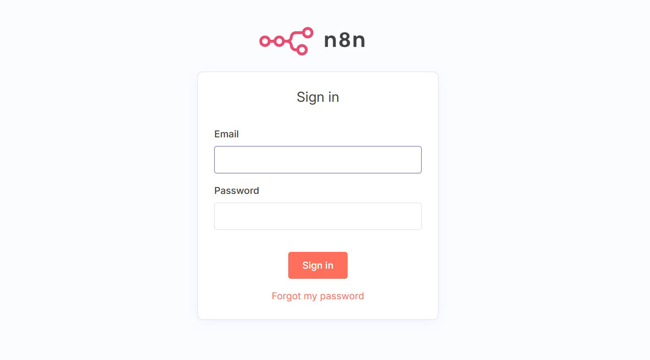
Task: Place cursor in the Email text box
Action: 317,160
